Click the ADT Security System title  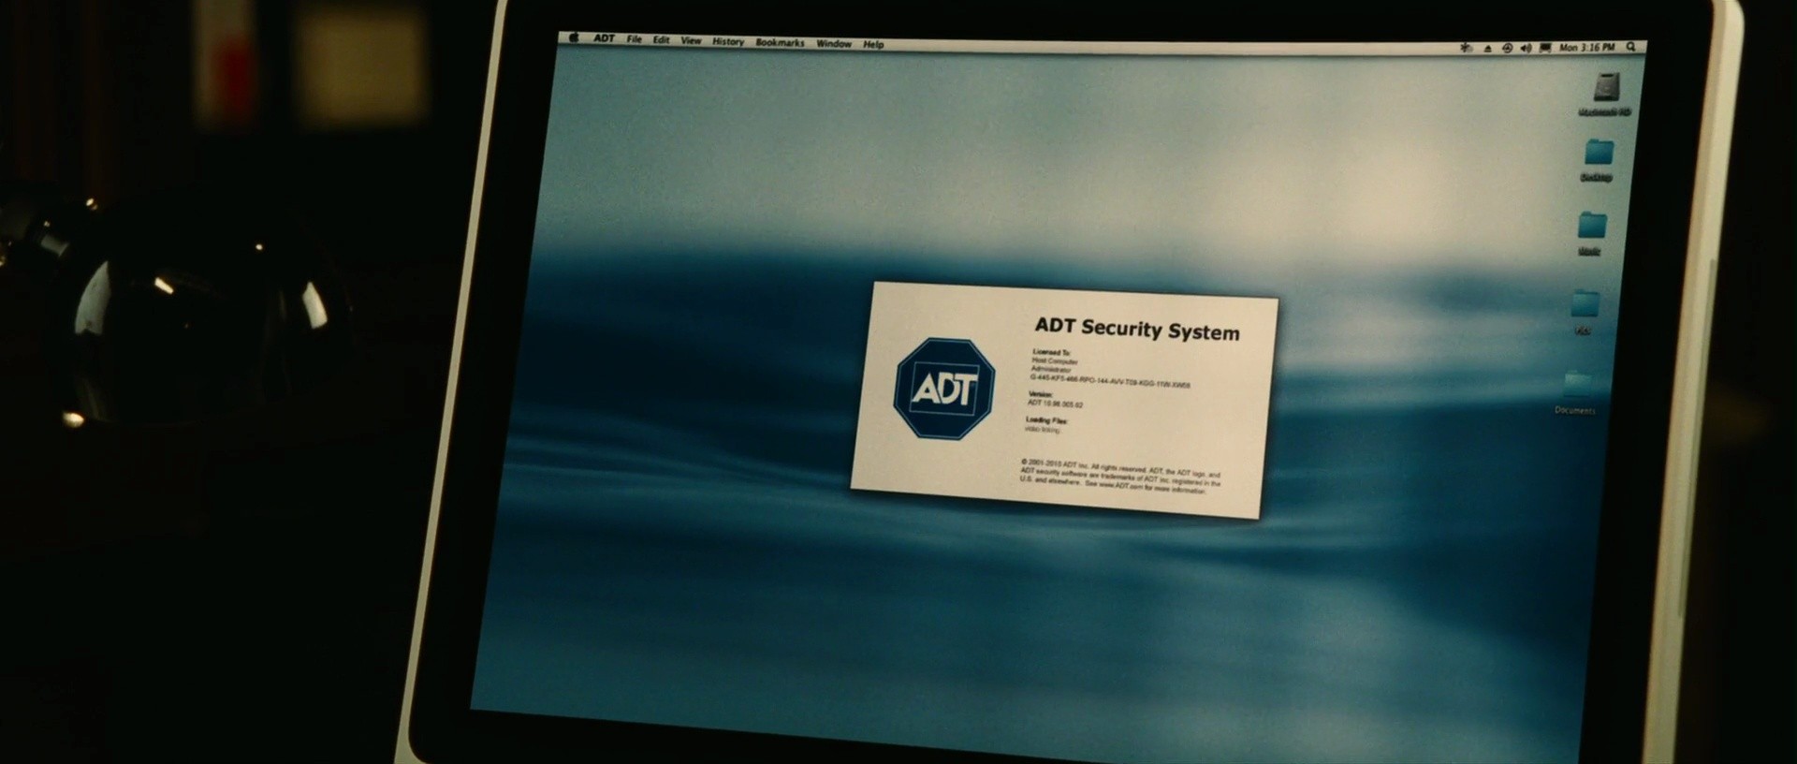tap(1137, 329)
